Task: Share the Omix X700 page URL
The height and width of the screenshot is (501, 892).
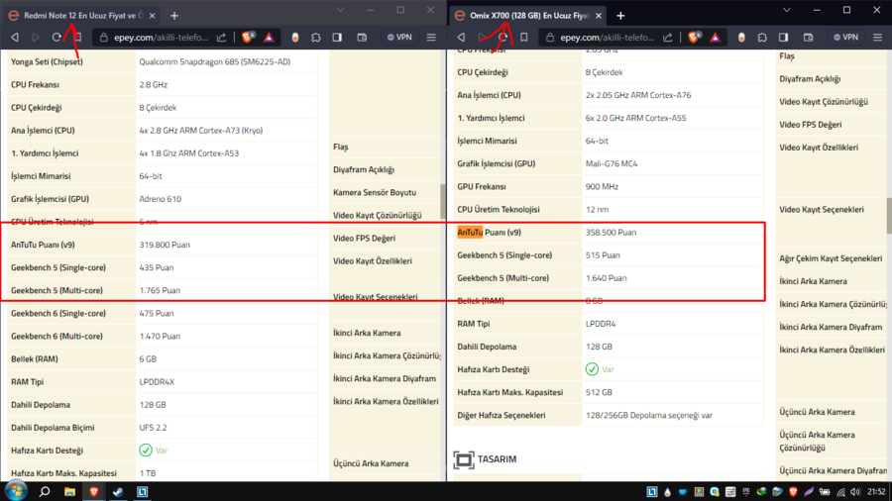Action: 668,38
